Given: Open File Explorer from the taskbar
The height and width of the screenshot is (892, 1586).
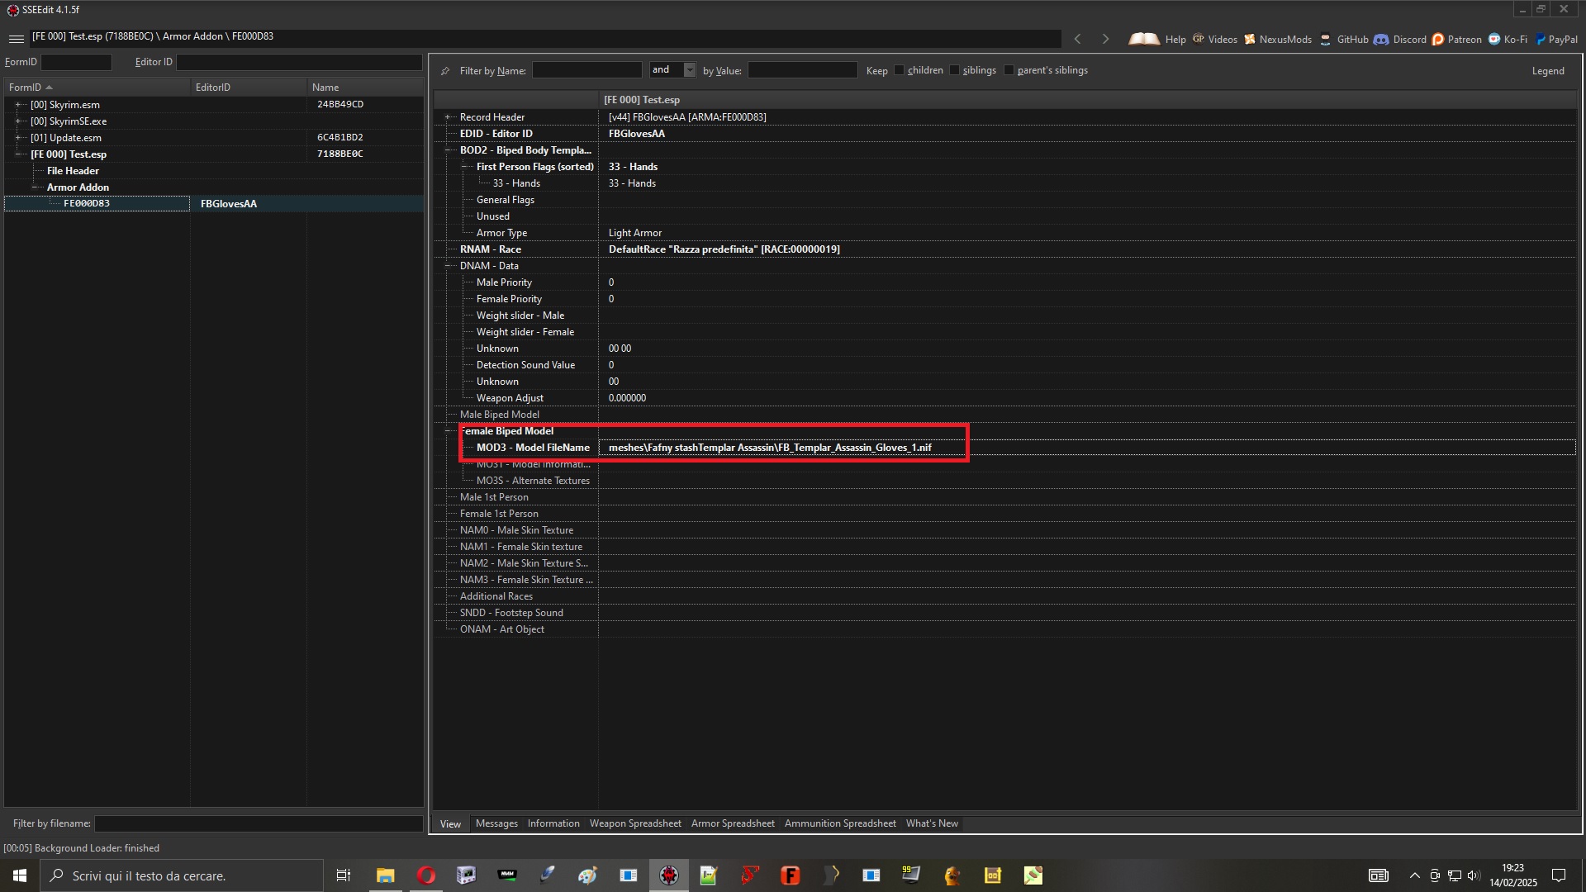Looking at the screenshot, I should click(385, 875).
